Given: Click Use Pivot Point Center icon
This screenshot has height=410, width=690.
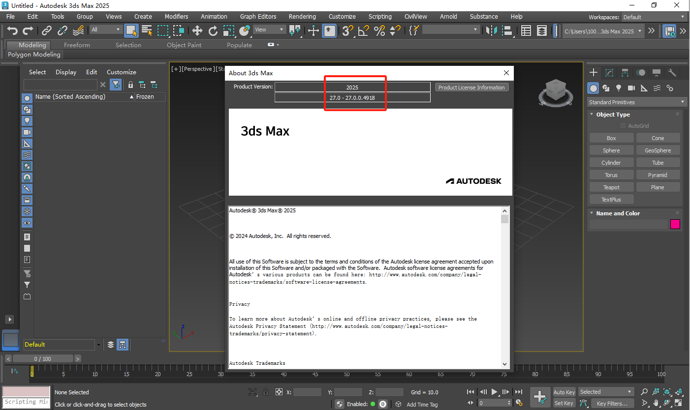Looking at the screenshot, I should click(295, 30).
